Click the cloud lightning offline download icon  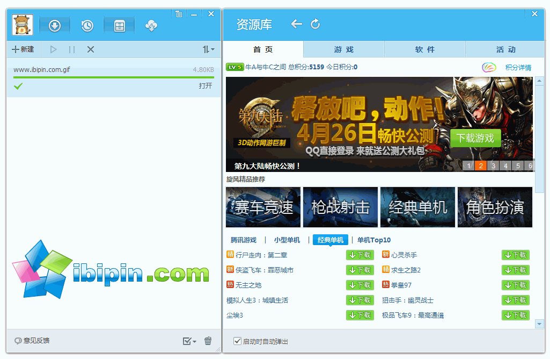[151, 26]
